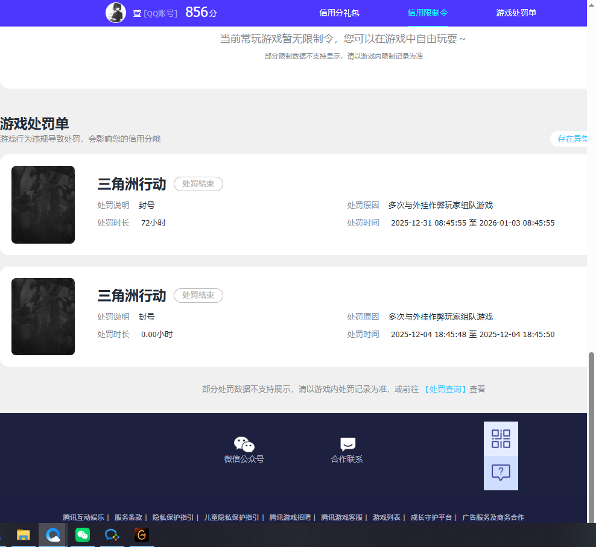The height and width of the screenshot is (547, 596).
Task: Click the 合作联系 chat icon
Action: click(347, 444)
